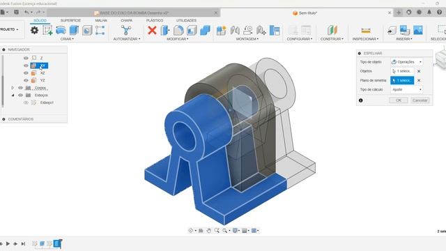Open the AUTOMATIZAR dropdown menu

(127, 39)
